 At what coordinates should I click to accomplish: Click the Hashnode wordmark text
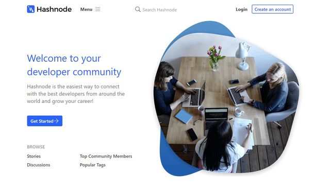[x=54, y=9]
